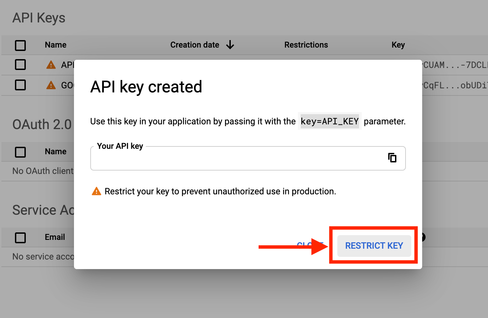Image resolution: width=488 pixels, height=318 pixels.
Task: Check the checkbox on the GOO key row
Action: point(20,85)
